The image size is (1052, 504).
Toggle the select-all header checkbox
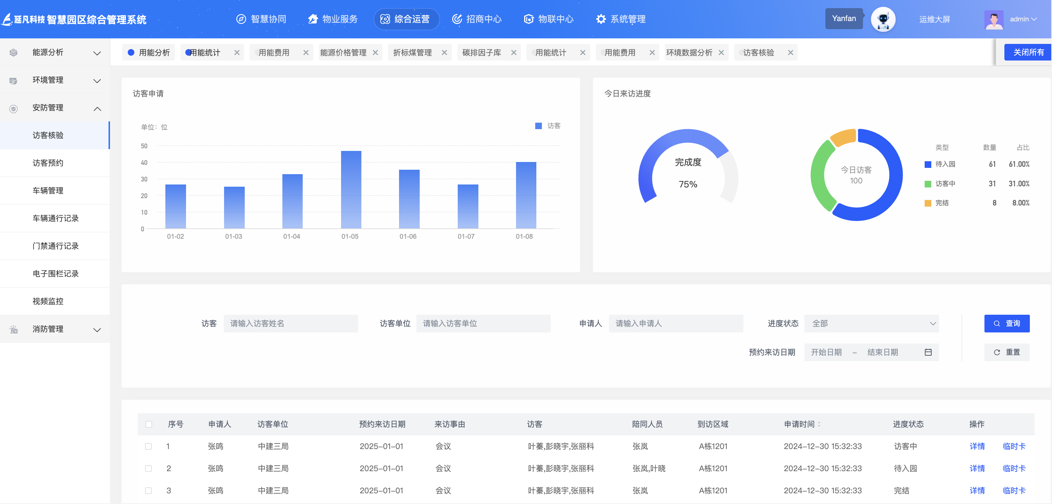149,424
